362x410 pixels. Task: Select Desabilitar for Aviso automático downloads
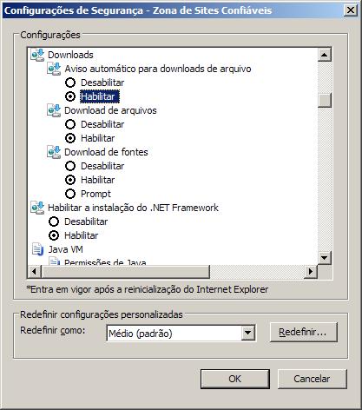[x=70, y=83]
